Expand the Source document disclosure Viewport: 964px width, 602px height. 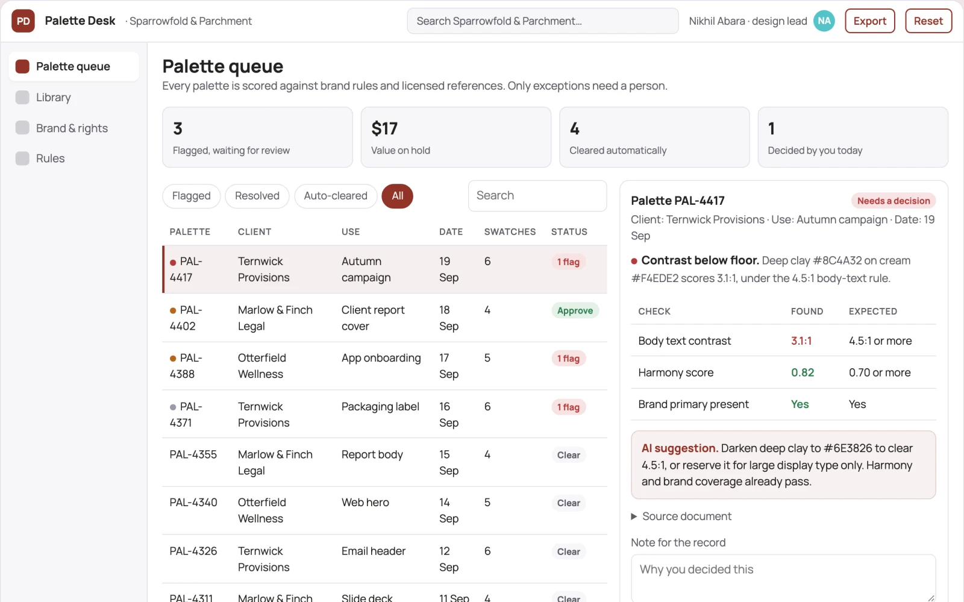(681, 516)
